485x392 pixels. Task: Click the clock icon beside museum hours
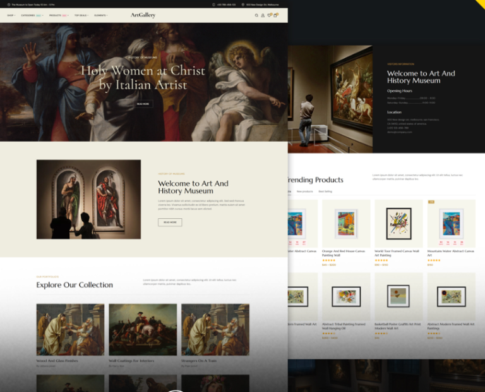click(9, 4)
